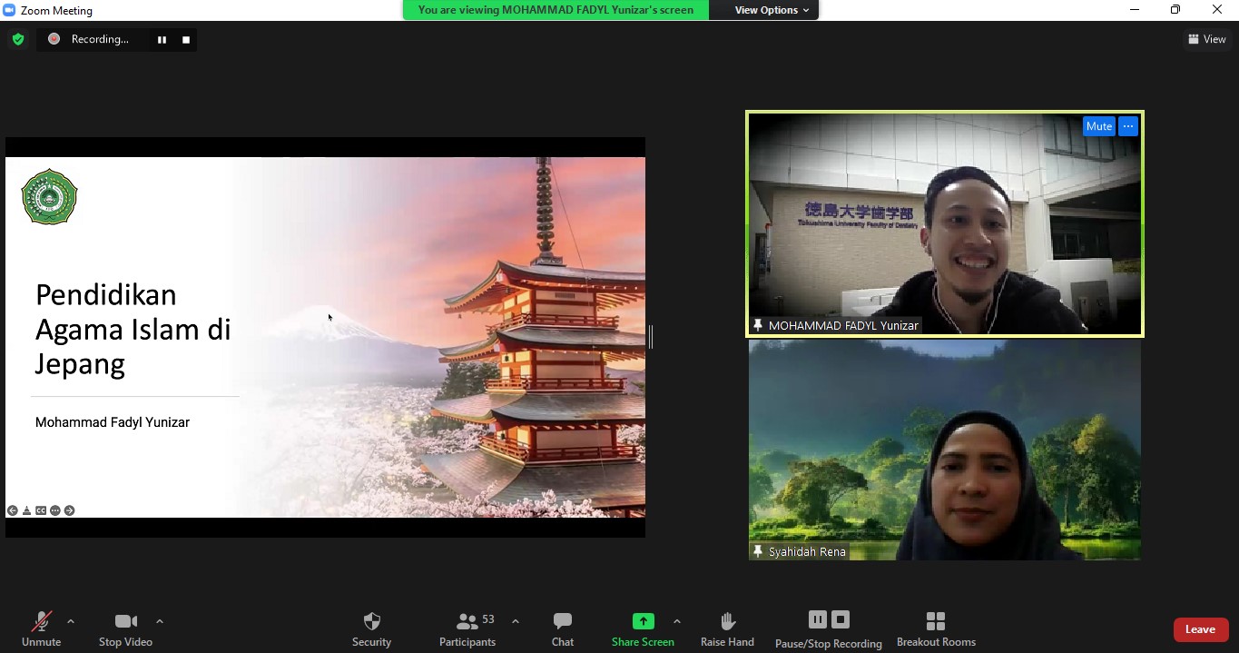Mute MOHAMMAD FADYL Yunizar's video tile
Image resolution: width=1239 pixels, height=653 pixels.
pyautogui.click(x=1099, y=126)
